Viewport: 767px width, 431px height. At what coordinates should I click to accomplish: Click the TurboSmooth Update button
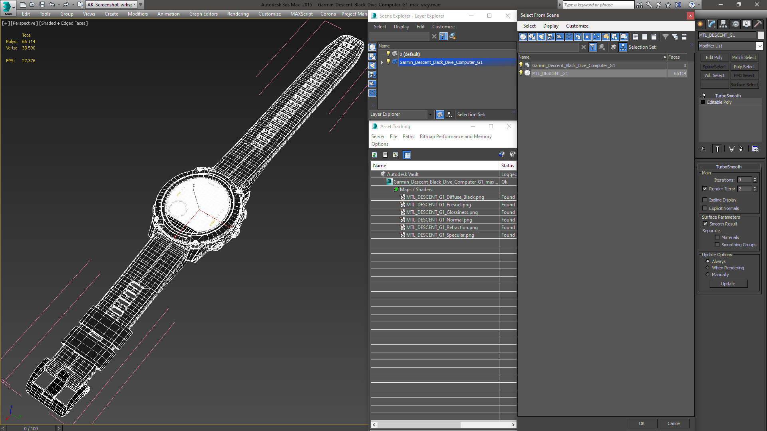728,284
